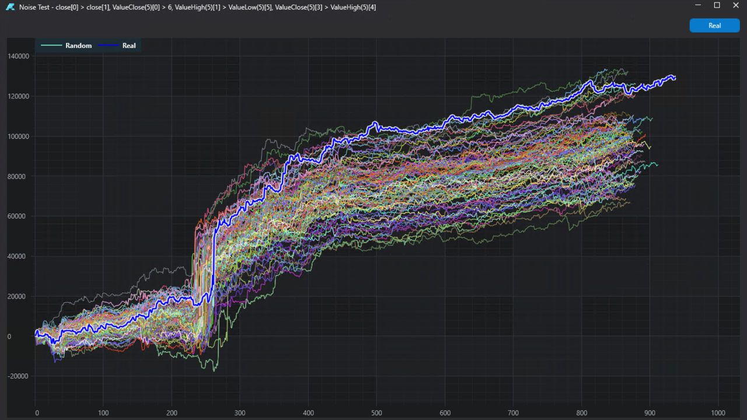Select the 1000 x-axis label
The width and height of the screenshot is (747, 420).
coord(717,412)
